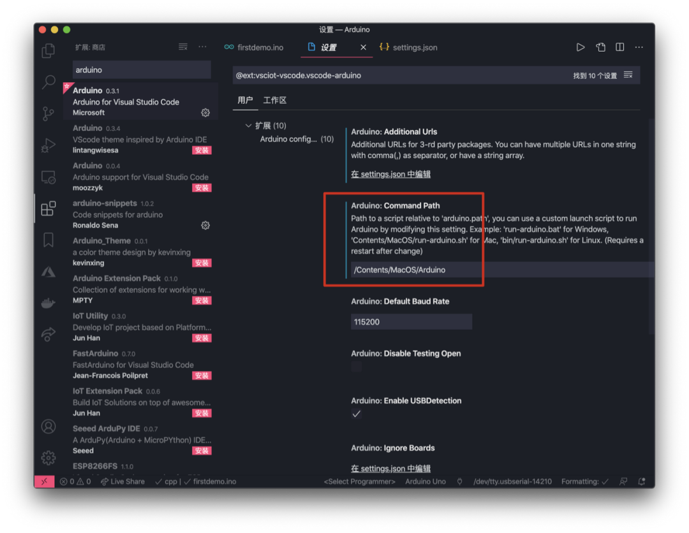
Task: Open the Live Share arrow icon in activity bar
Action: tap(48, 335)
